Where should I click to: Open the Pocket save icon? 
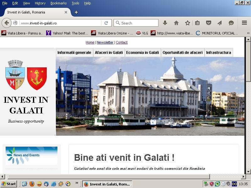click(208, 23)
